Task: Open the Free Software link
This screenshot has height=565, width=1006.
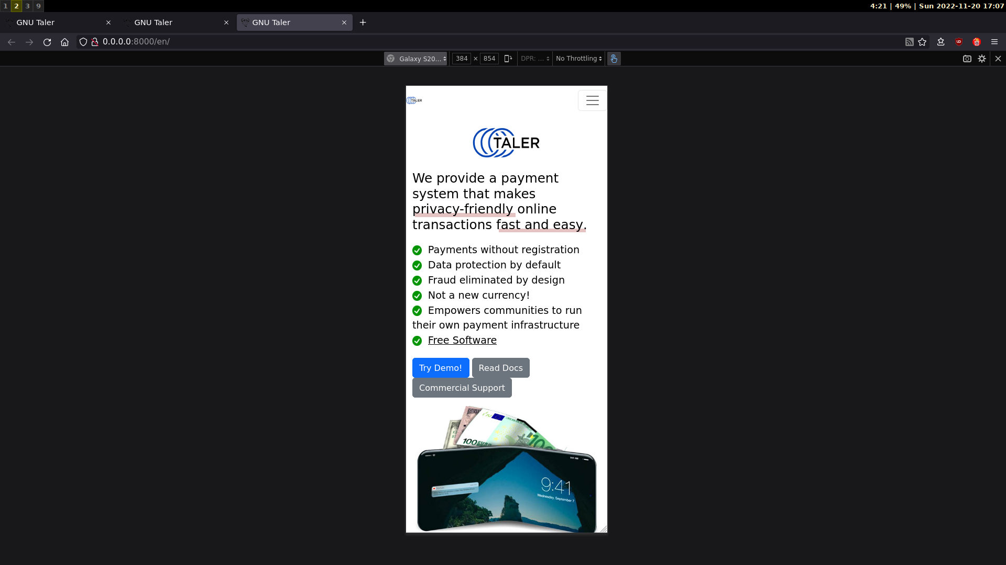Action: (x=462, y=340)
